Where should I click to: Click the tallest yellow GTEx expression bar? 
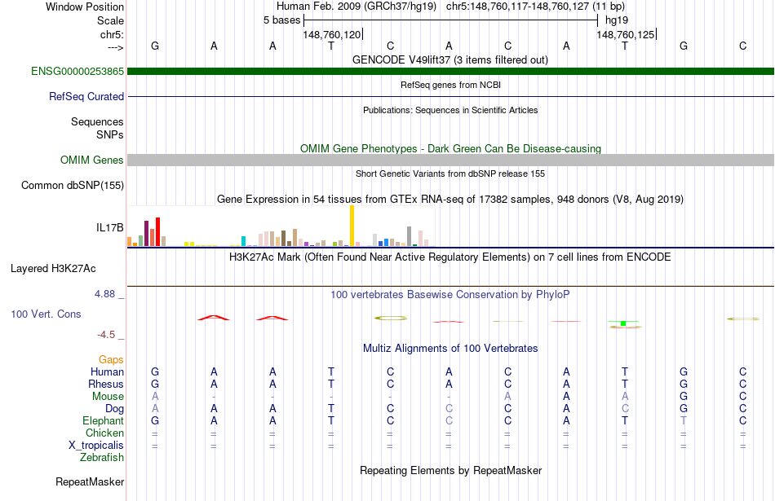352,226
